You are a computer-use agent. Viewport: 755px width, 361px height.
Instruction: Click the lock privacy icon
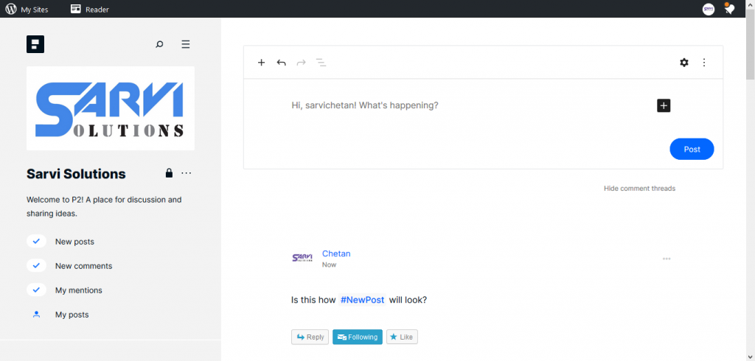(169, 173)
